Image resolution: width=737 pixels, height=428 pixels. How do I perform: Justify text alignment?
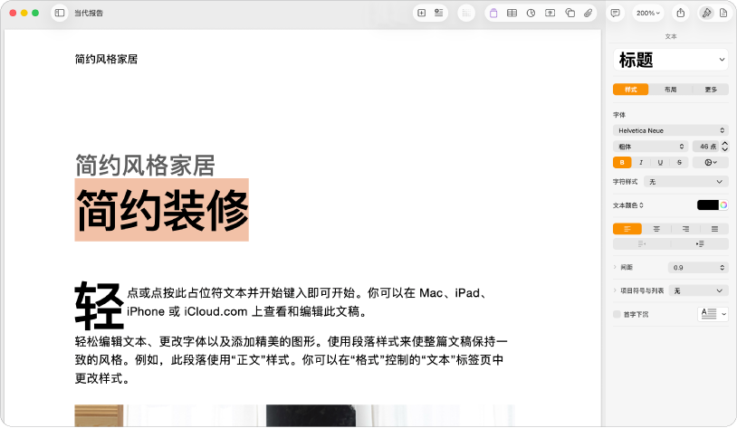coord(714,229)
